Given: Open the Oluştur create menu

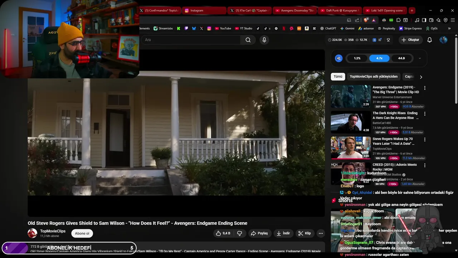Looking at the screenshot, I should 410,40.
